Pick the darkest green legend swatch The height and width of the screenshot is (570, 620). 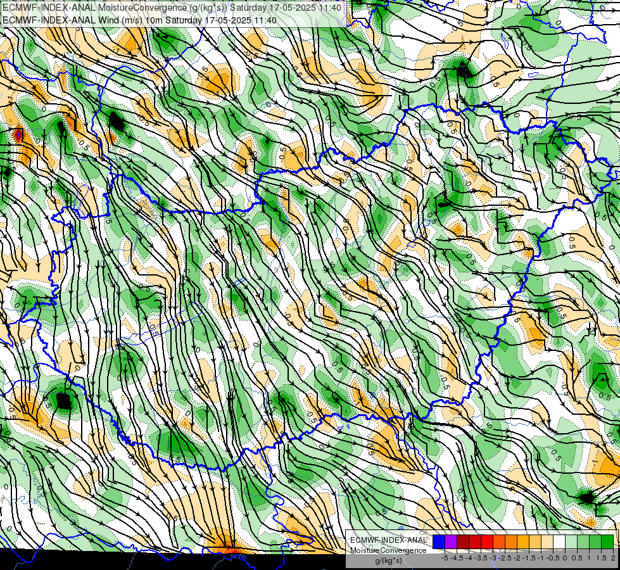pyautogui.click(x=607, y=542)
